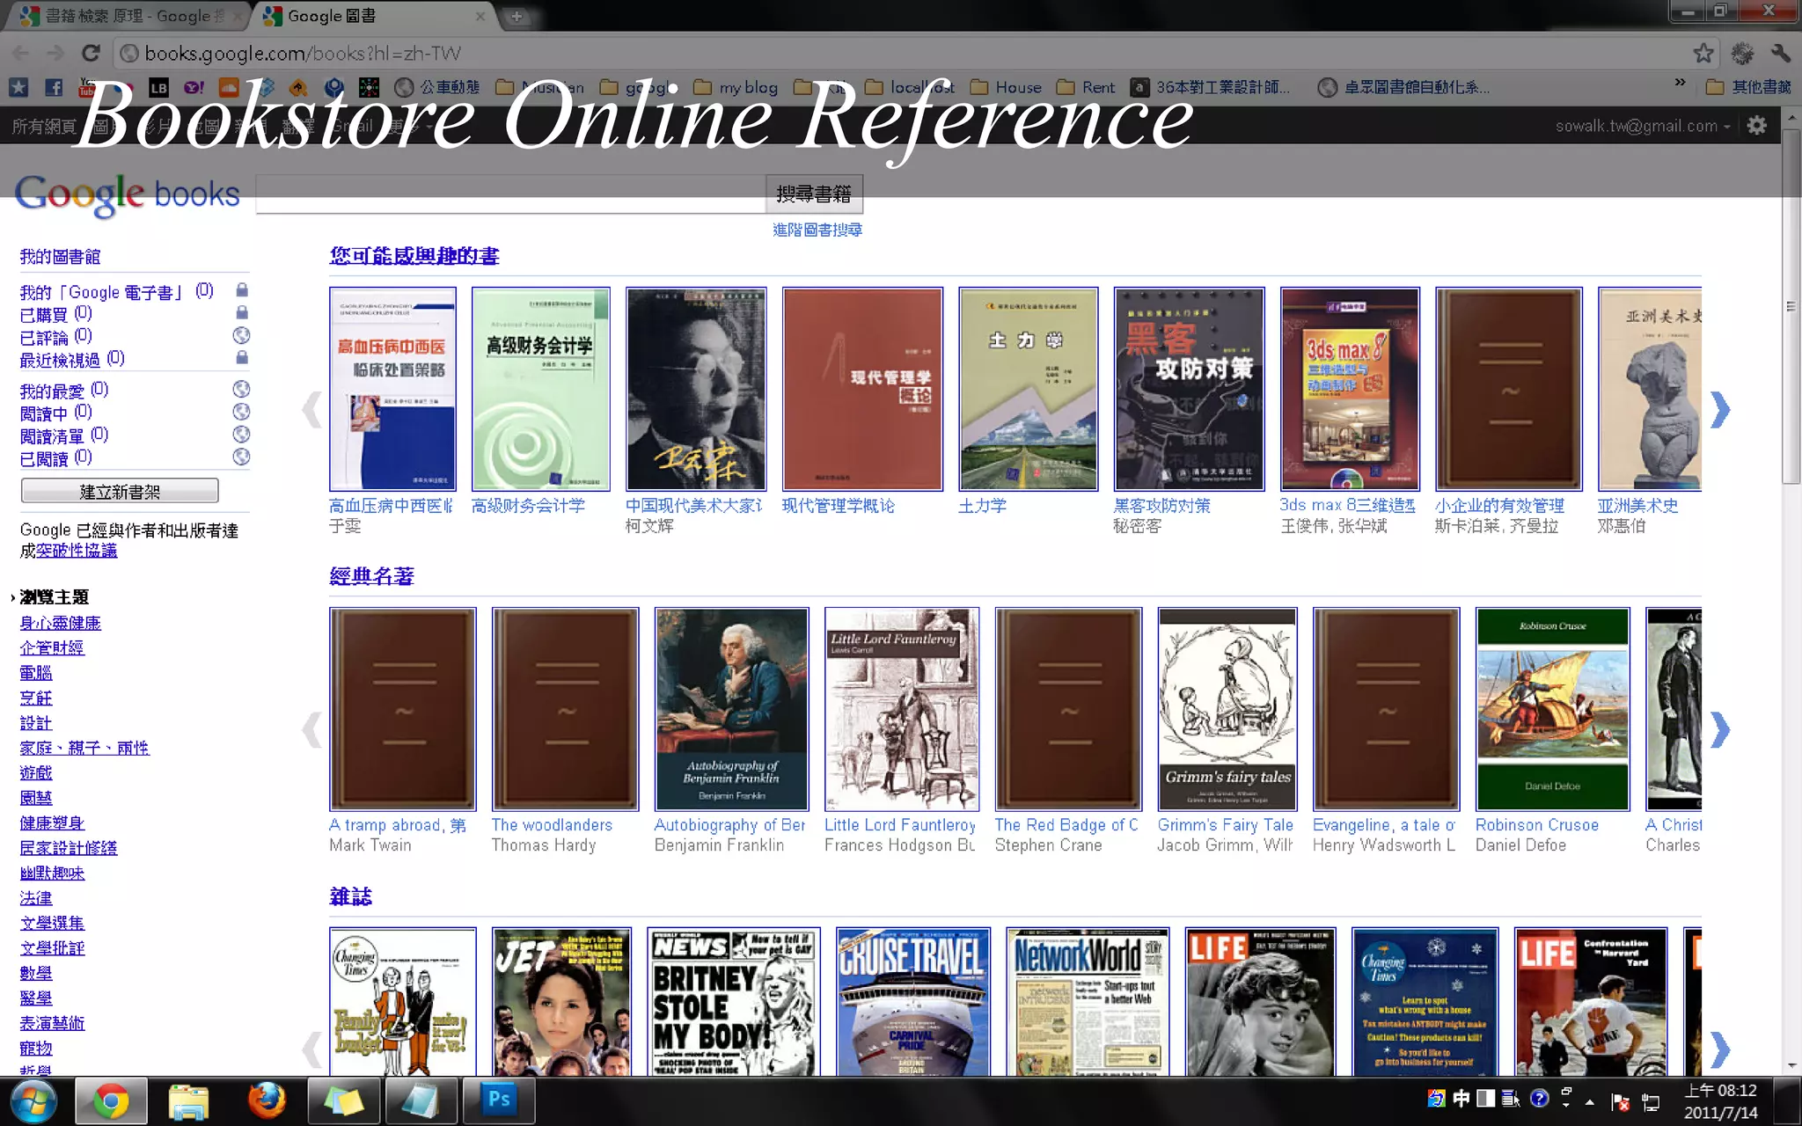Open 我的圖書館 link
Viewport: 1802px width, 1126px height.
[x=60, y=256]
